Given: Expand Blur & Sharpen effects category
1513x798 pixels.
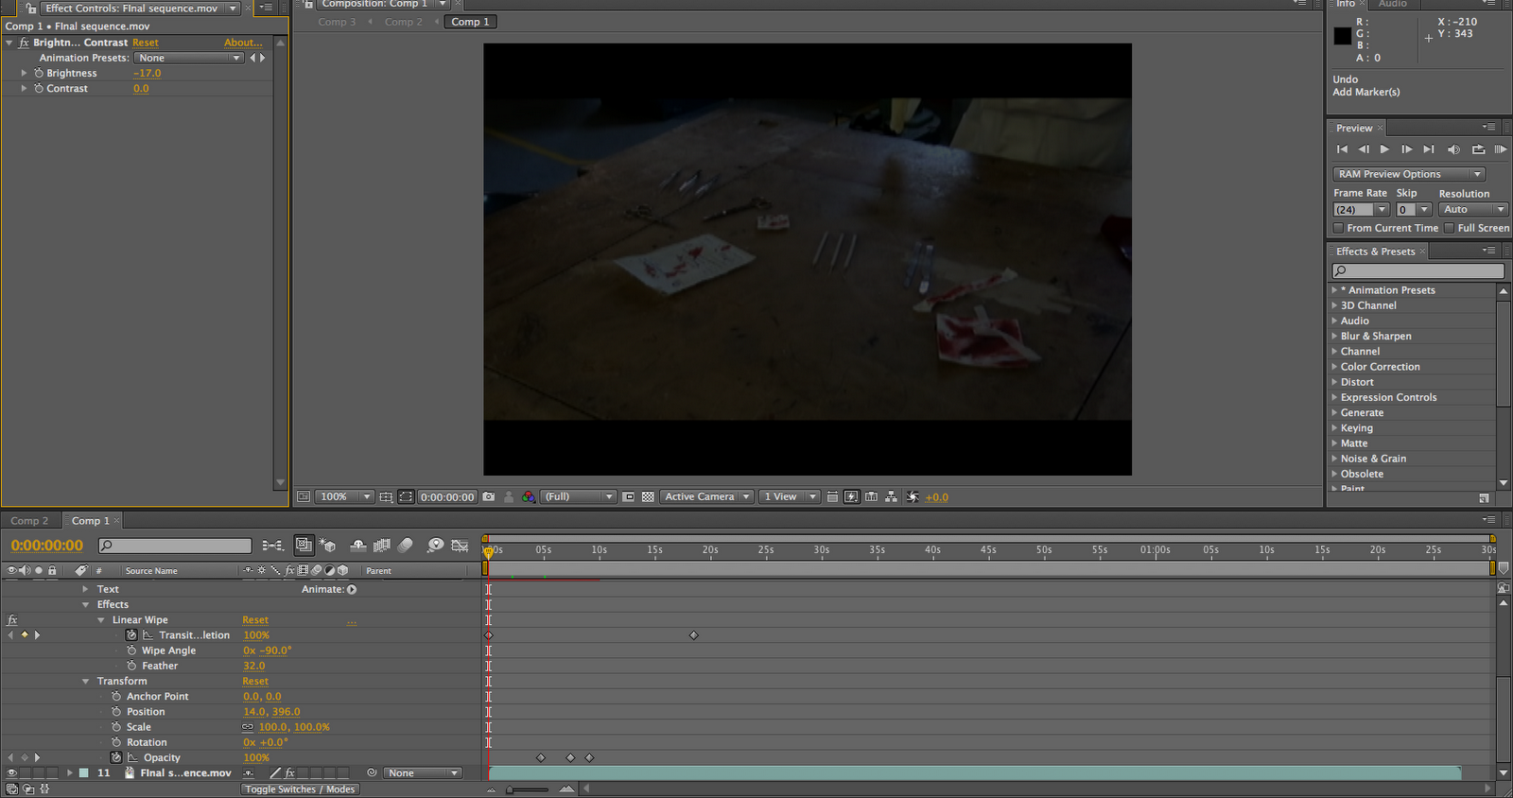Looking at the screenshot, I should tap(1334, 336).
